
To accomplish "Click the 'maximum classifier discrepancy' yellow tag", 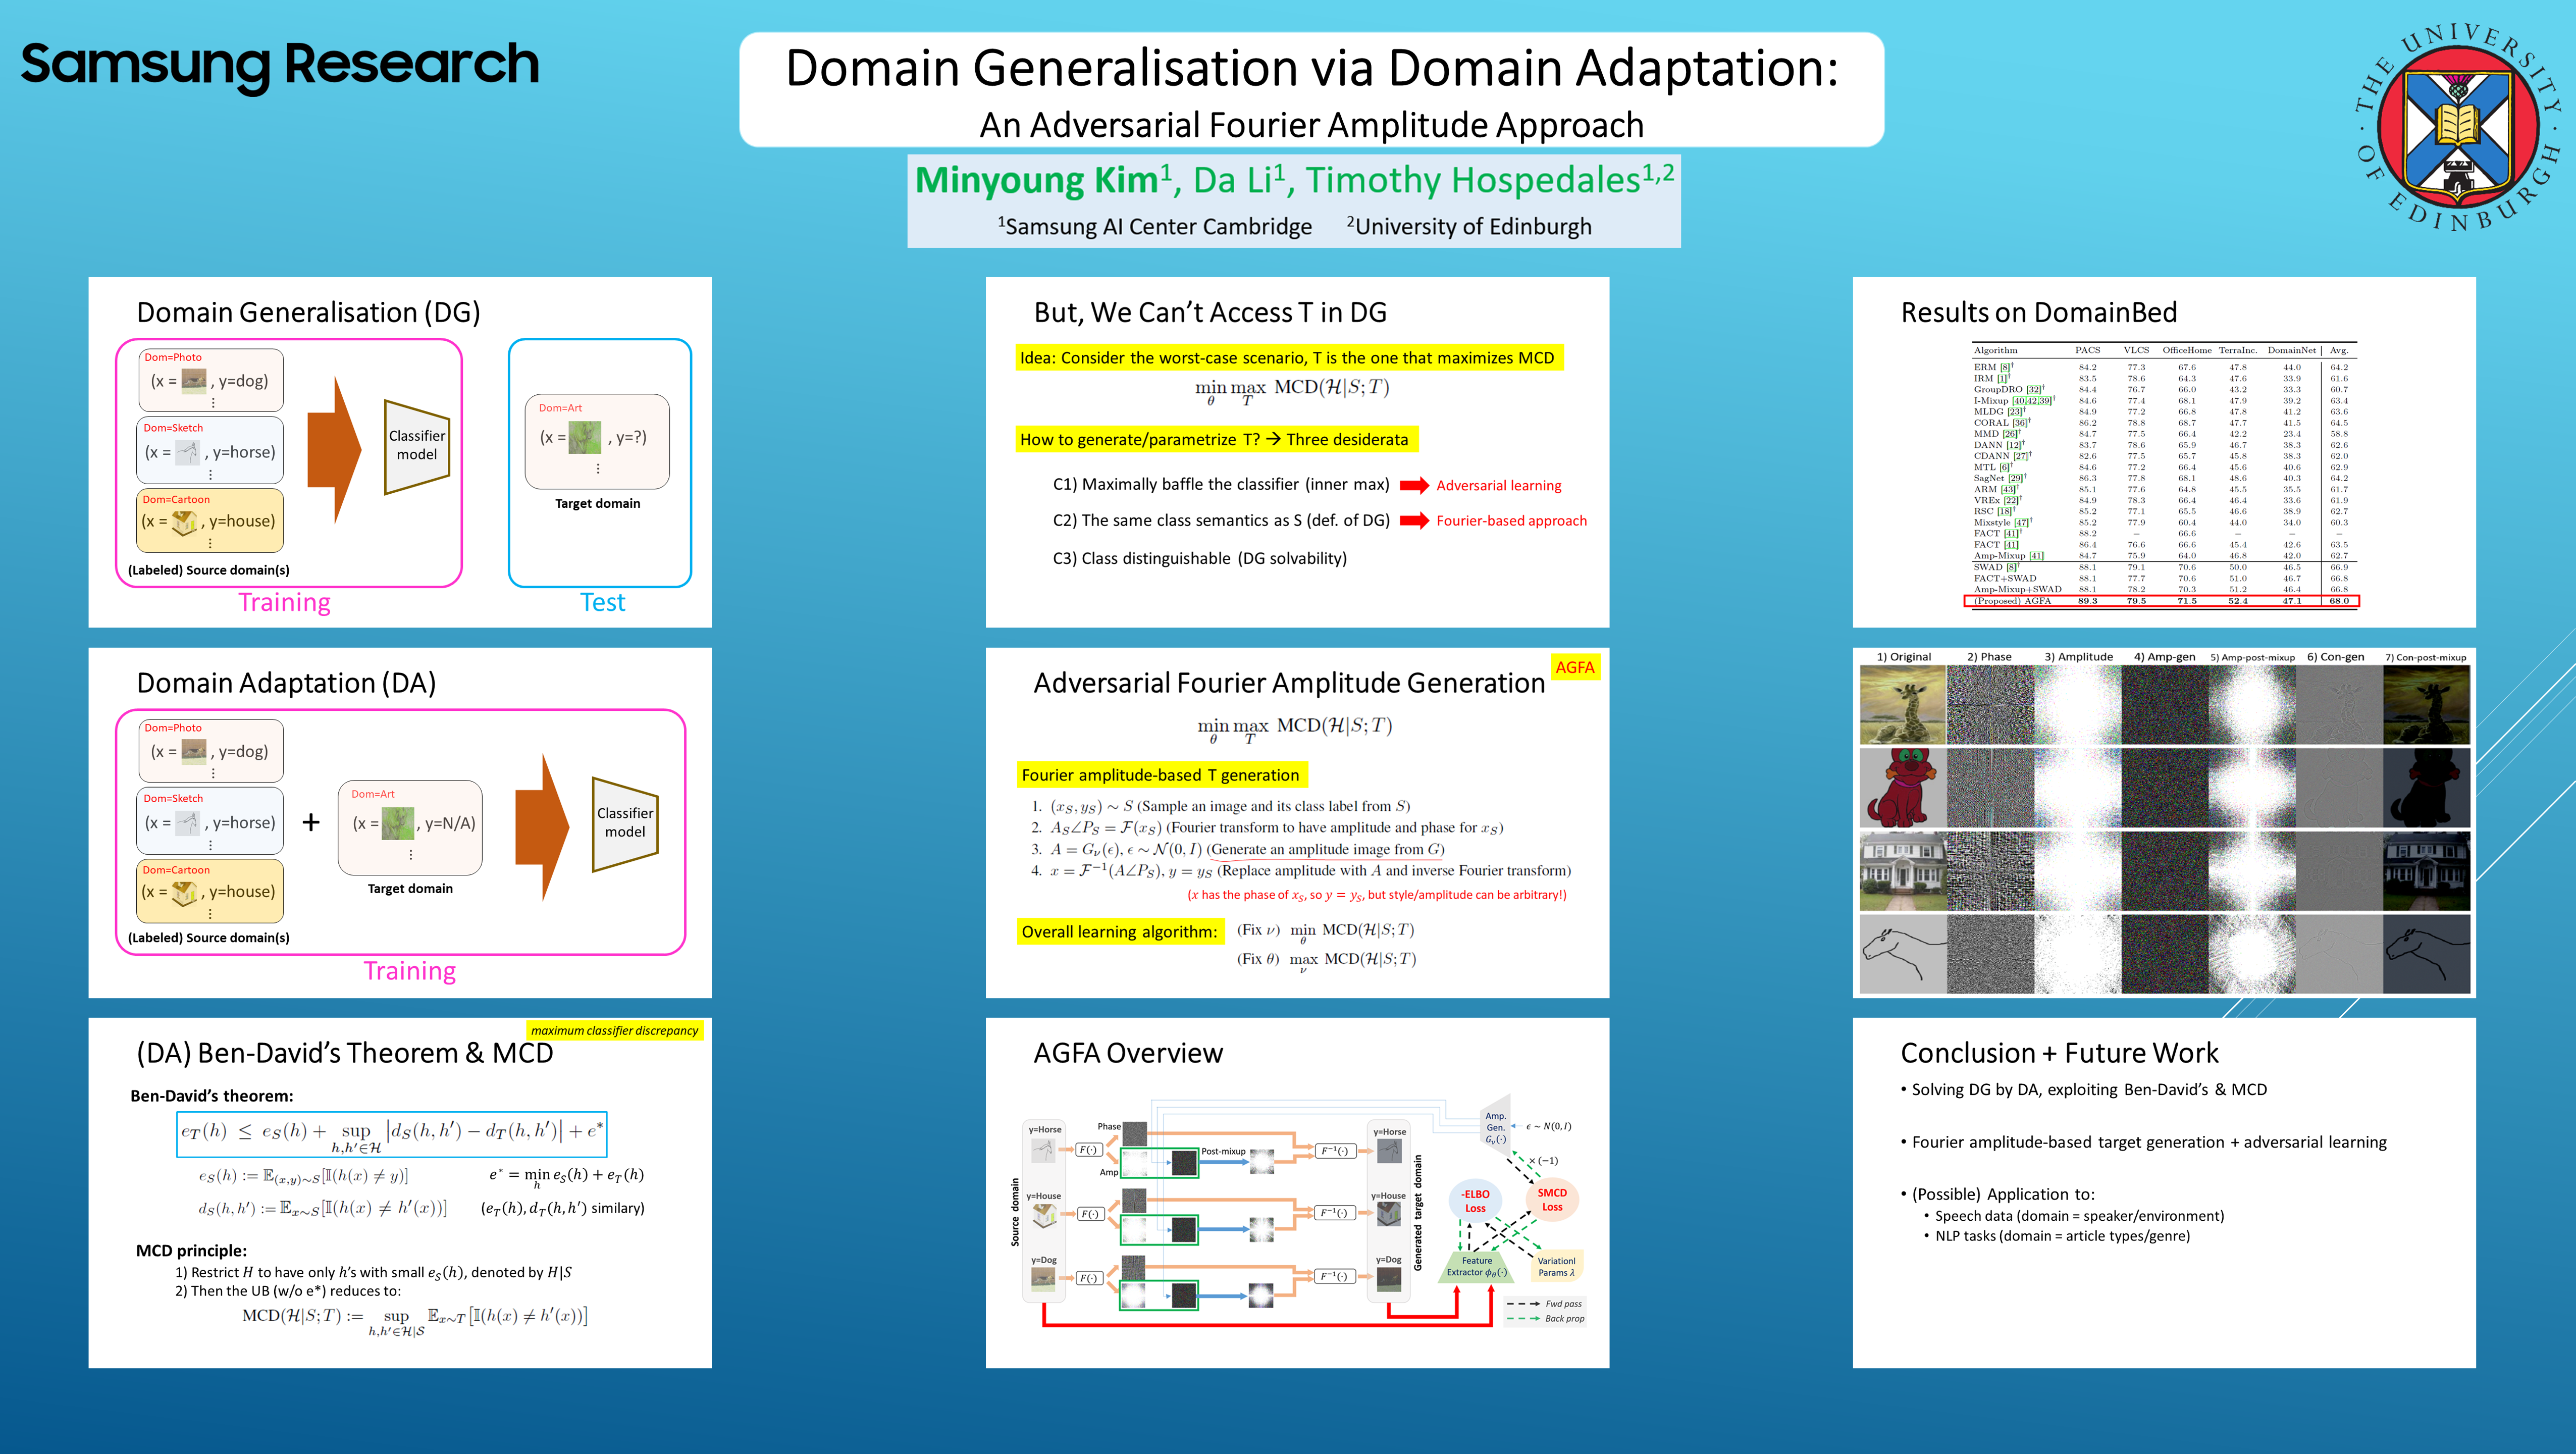I will tap(614, 1030).
